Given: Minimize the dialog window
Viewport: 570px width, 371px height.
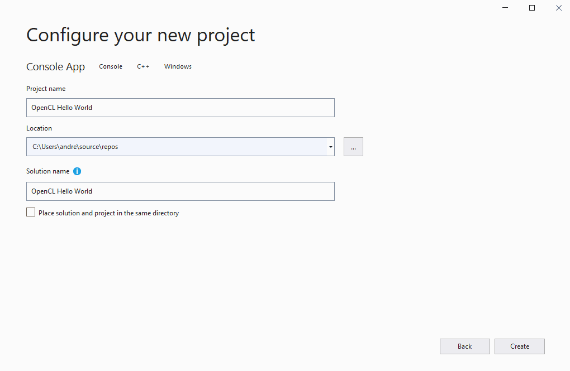Looking at the screenshot, I should (505, 8).
